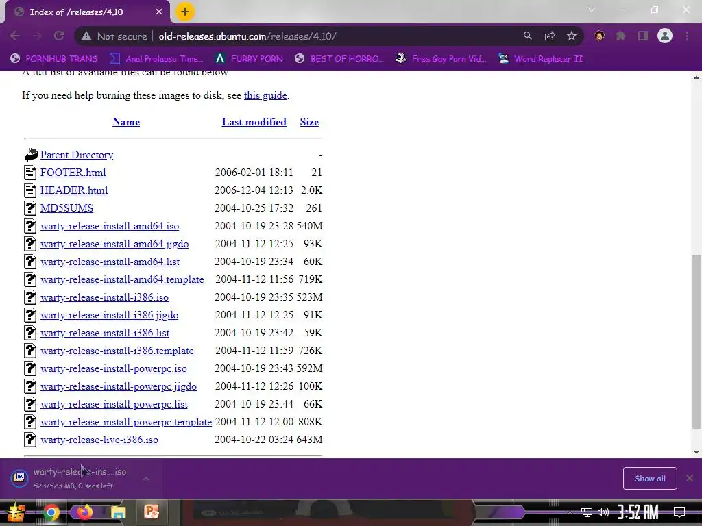Click the page vertical scrollbar thumb

tap(697, 342)
